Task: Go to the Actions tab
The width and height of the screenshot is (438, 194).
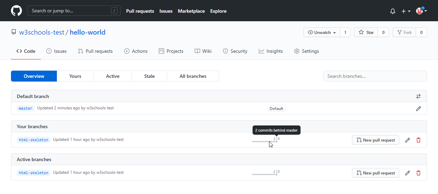Action: tap(136, 51)
